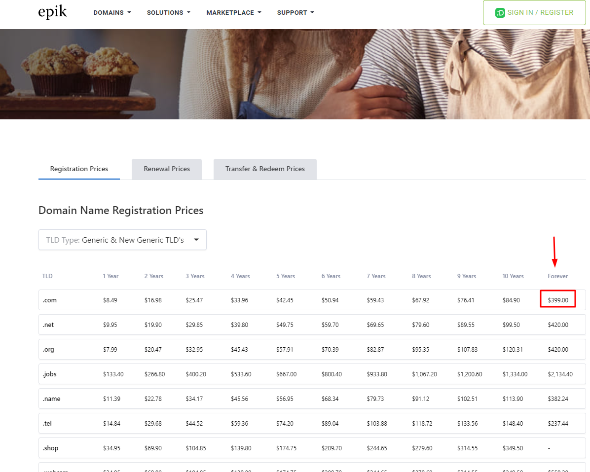The image size is (590, 472).
Task: Click the Forever column header
Action: (557, 276)
